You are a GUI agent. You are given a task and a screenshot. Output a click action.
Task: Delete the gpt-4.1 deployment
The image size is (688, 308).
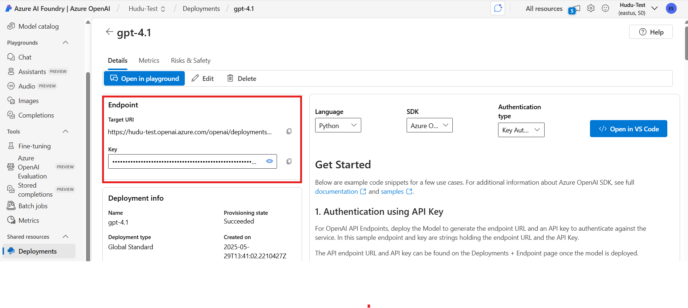(x=242, y=78)
